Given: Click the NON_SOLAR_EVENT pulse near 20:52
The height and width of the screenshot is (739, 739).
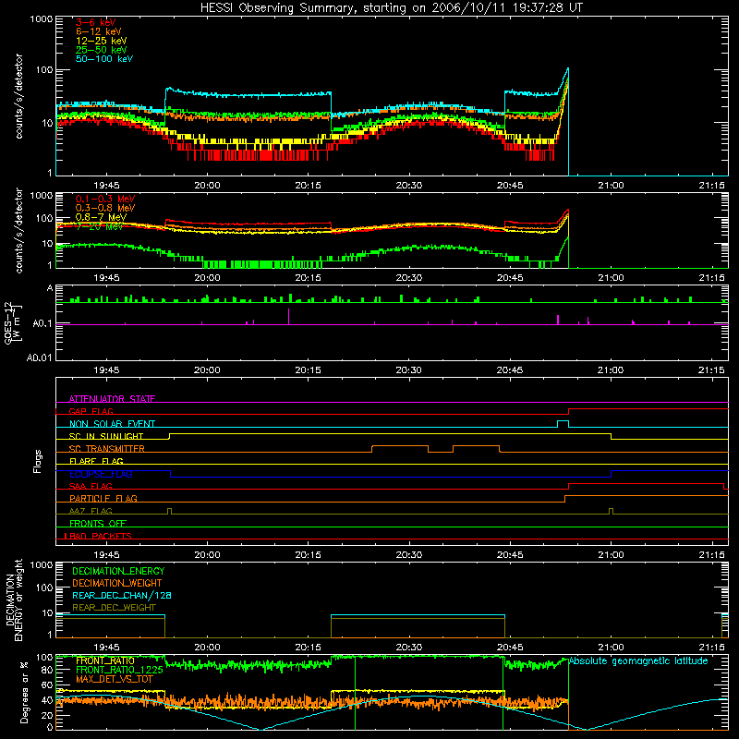Looking at the screenshot, I should (x=563, y=424).
